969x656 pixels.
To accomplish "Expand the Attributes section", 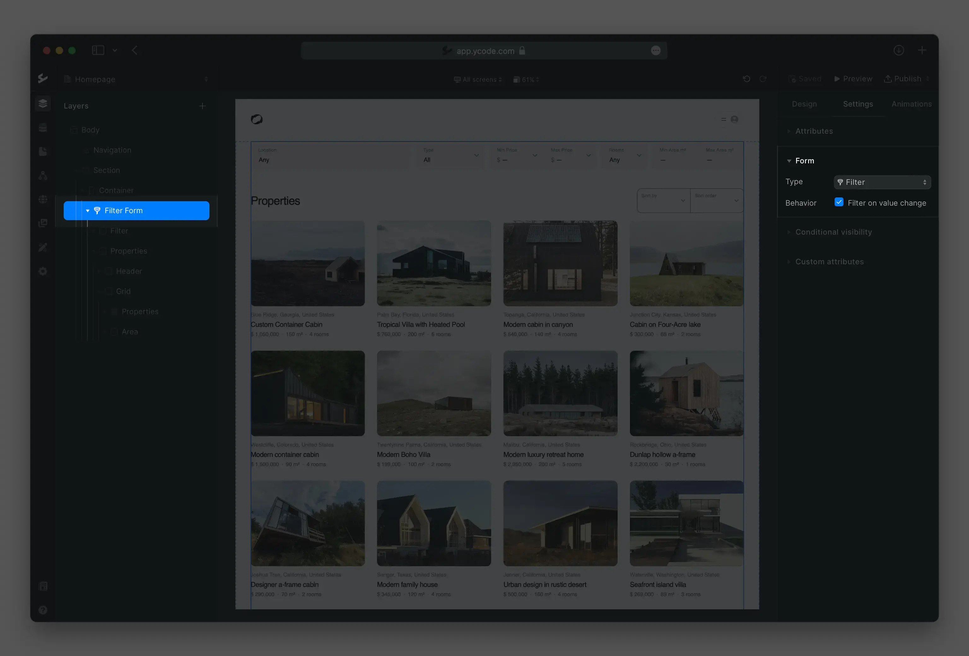I will click(789, 131).
